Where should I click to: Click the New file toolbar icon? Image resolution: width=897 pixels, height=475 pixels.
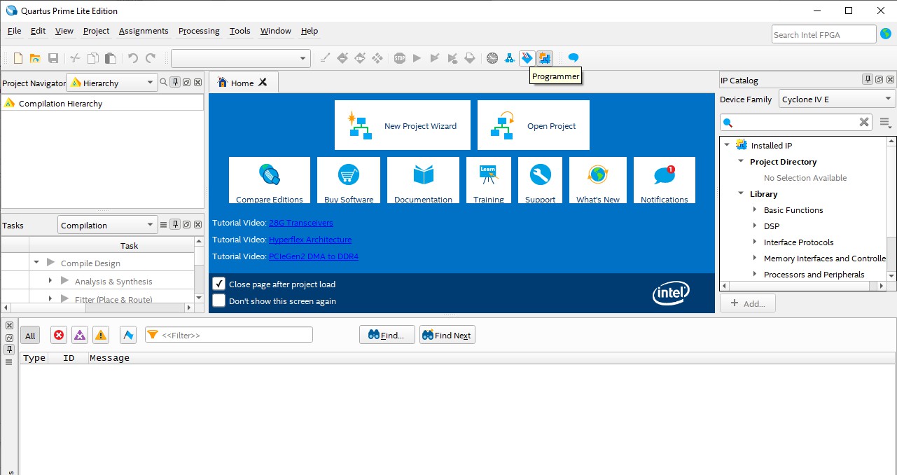tap(18, 58)
